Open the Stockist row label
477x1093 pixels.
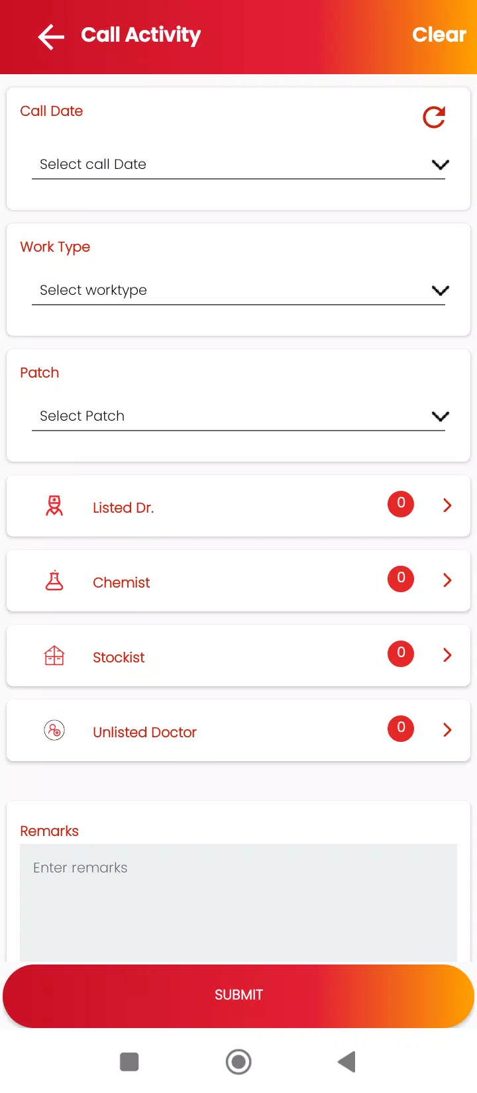click(119, 657)
